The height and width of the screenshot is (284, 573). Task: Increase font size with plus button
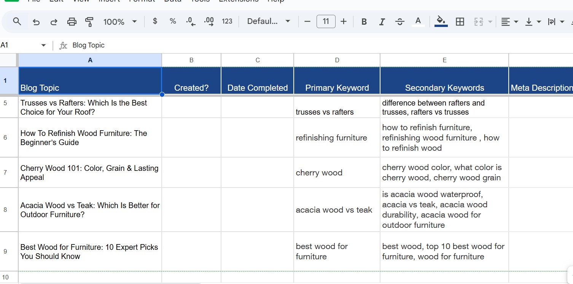coord(344,22)
